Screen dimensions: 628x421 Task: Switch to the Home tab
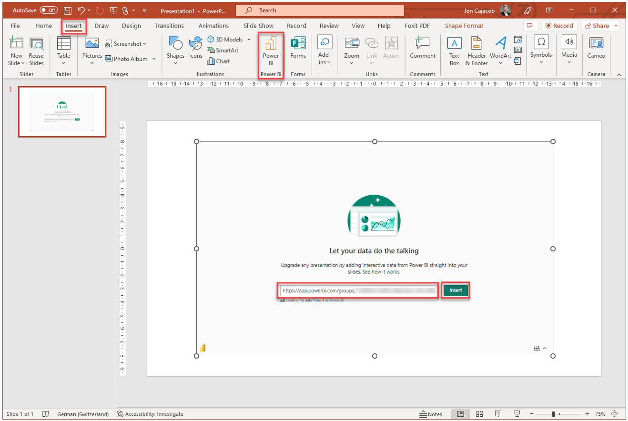pyautogui.click(x=43, y=26)
